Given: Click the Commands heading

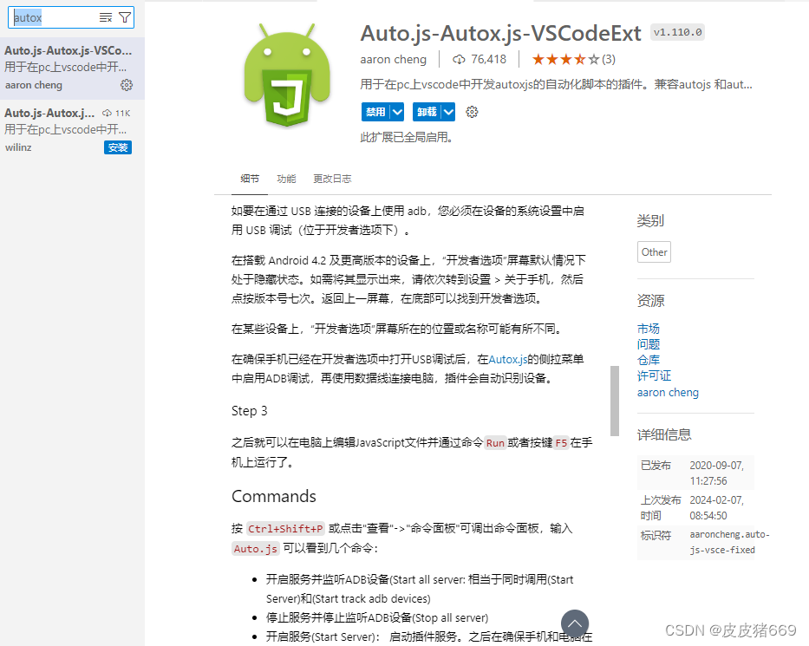Looking at the screenshot, I should pos(274,496).
